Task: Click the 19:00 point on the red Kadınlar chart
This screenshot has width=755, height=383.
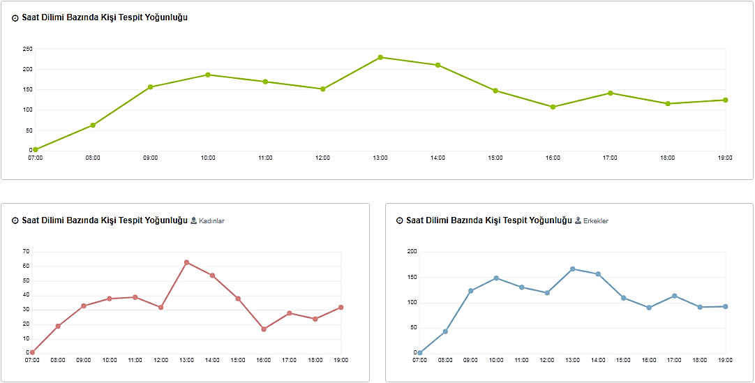Action: (x=341, y=307)
